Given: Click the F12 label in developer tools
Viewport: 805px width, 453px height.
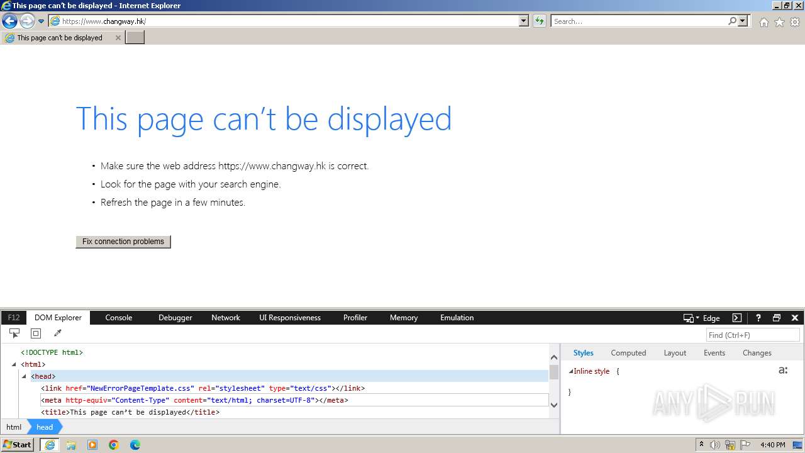Looking at the screenshot, I should 14,318.
